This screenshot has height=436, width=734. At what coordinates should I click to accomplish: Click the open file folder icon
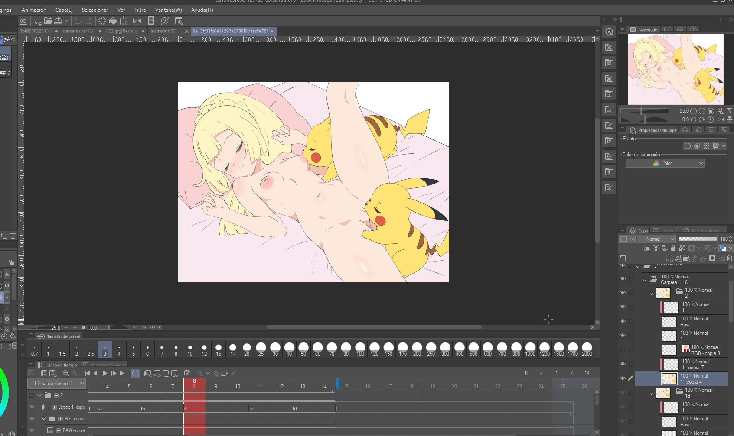(48, 21)
